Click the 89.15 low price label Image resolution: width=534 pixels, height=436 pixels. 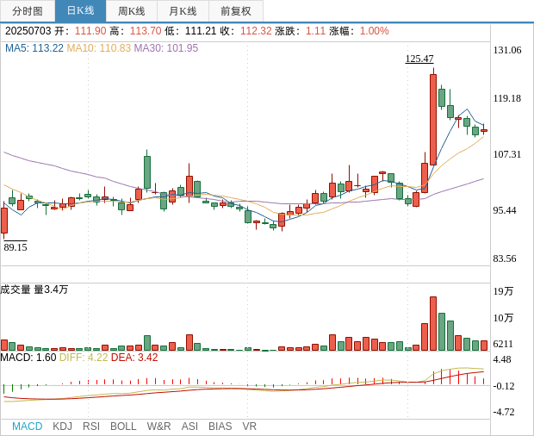pos(16,247)
